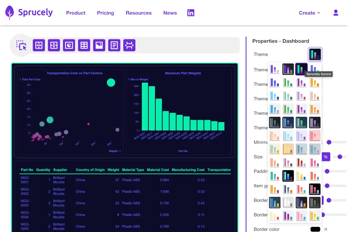The image size is (348, 232).
Task: Add an image widget to the dashboard
Action: pyautogui.click(x=99, y=45)
